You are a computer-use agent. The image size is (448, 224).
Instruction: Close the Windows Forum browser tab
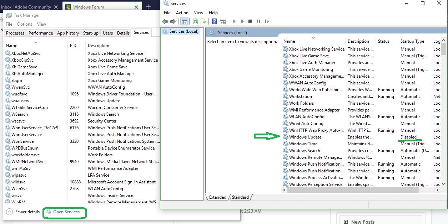tap(136, 7)
